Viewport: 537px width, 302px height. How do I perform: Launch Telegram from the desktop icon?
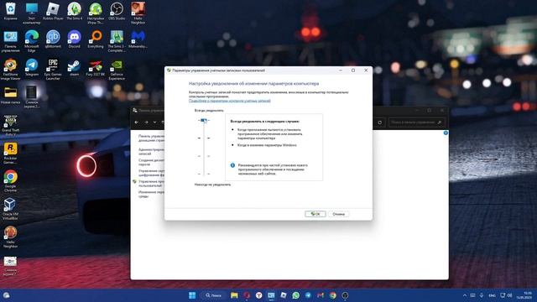[x=32, y=67]
